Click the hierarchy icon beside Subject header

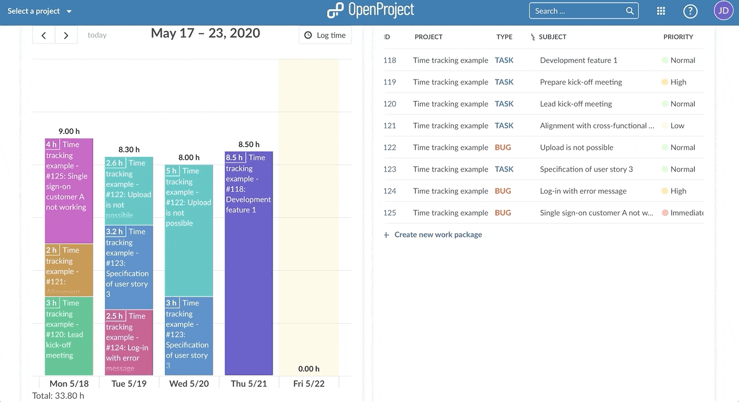point(533,37)
